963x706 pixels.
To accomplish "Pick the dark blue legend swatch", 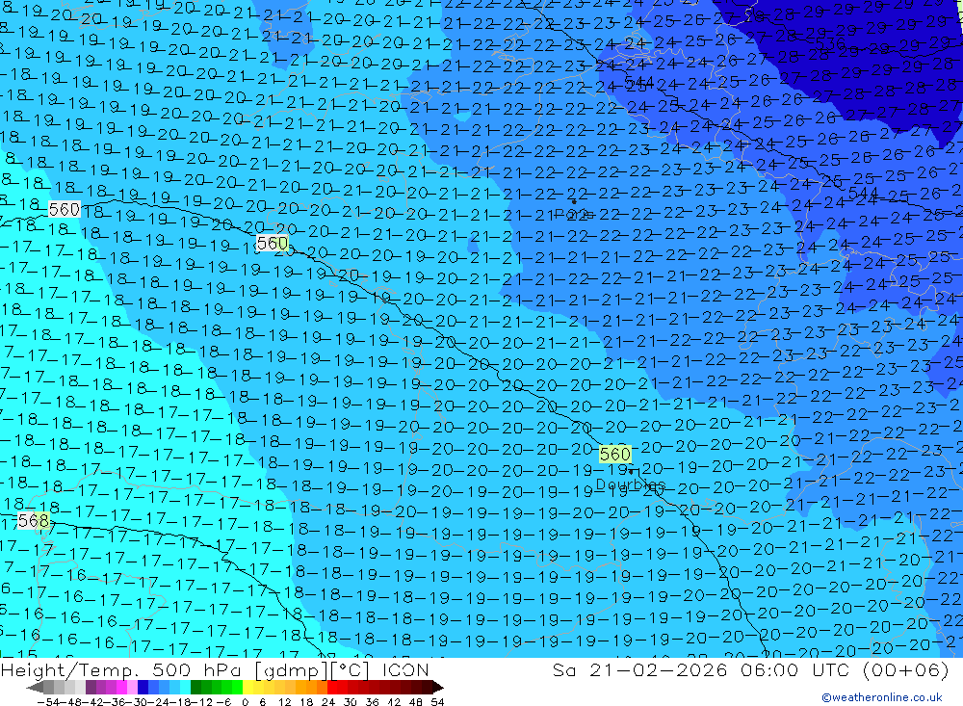I will [x=143, y=687].
